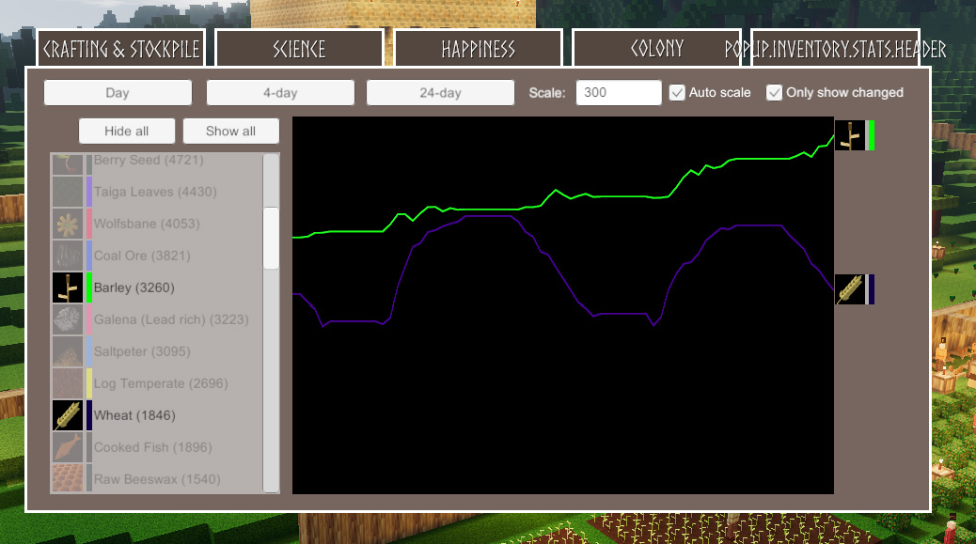Select the popup.inventory.stats.header tab
This screenshot has height=544, width=976.
point(835,49)
